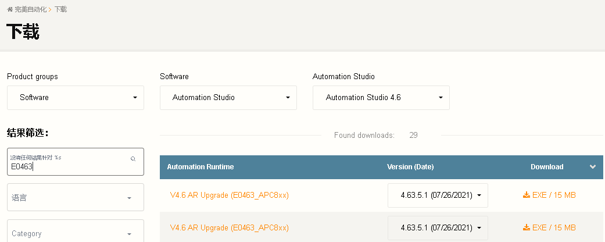This screenshot has width=605, height=242.
Task: Open the Automation Studio 4.6 version dropdown
Action: (x=381, y=98)
